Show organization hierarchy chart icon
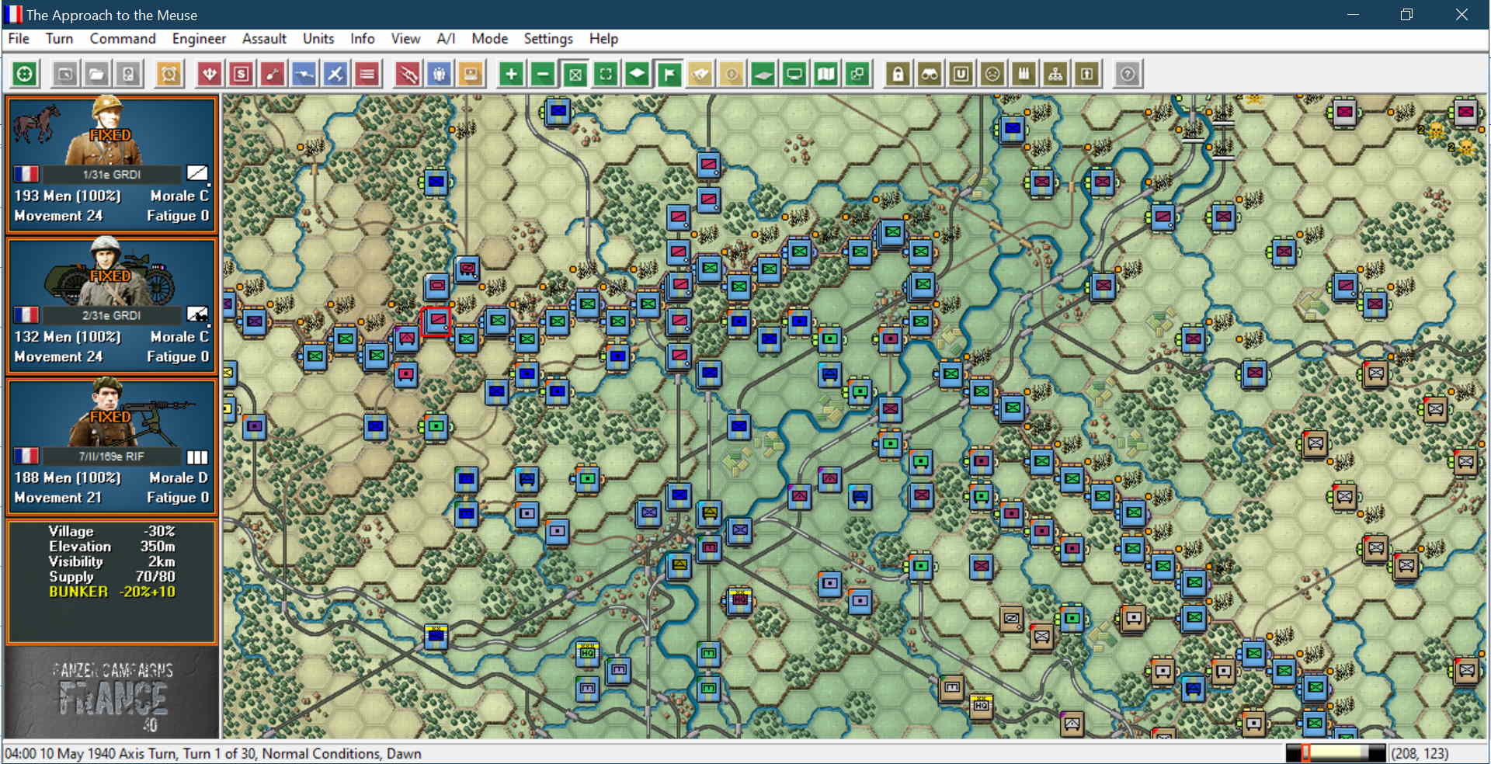The height and width of the screenshot is (764, 1491). coord(1055,75)
